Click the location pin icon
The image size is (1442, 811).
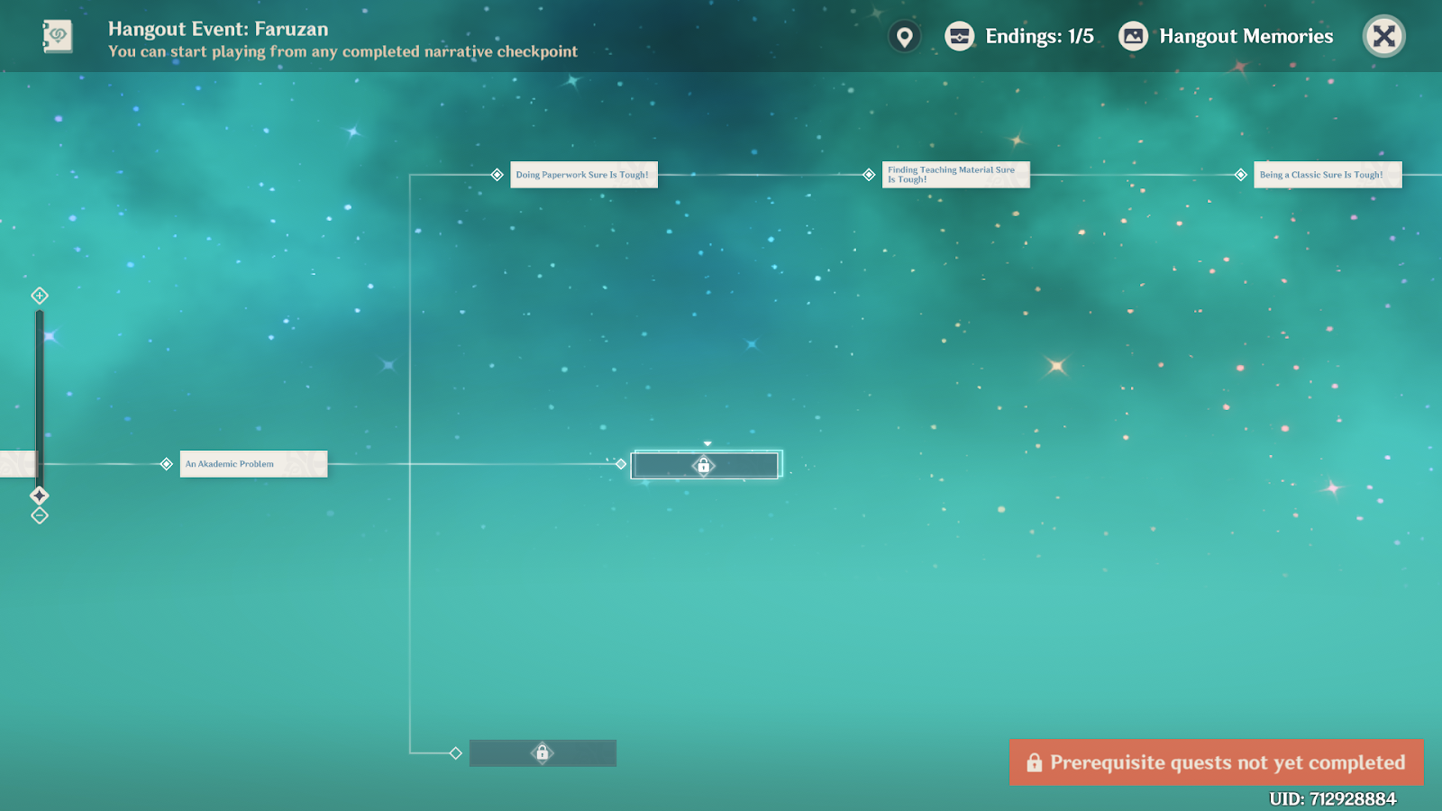(x=904, y=36)
